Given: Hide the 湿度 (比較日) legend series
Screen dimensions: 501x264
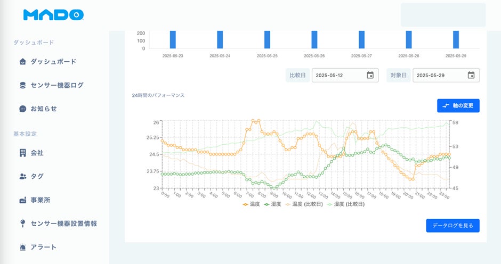Looking at the screenshot, I should 345,204.
